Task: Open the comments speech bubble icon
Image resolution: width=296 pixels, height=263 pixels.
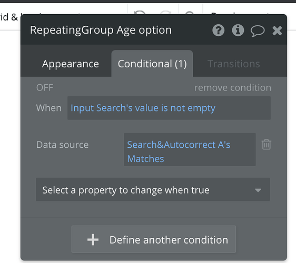Action: pyautogui.click(x=258, y=31)
